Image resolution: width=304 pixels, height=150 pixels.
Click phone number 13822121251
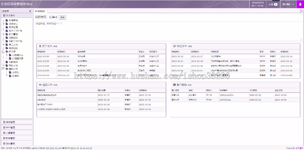[x=226, y=95]
